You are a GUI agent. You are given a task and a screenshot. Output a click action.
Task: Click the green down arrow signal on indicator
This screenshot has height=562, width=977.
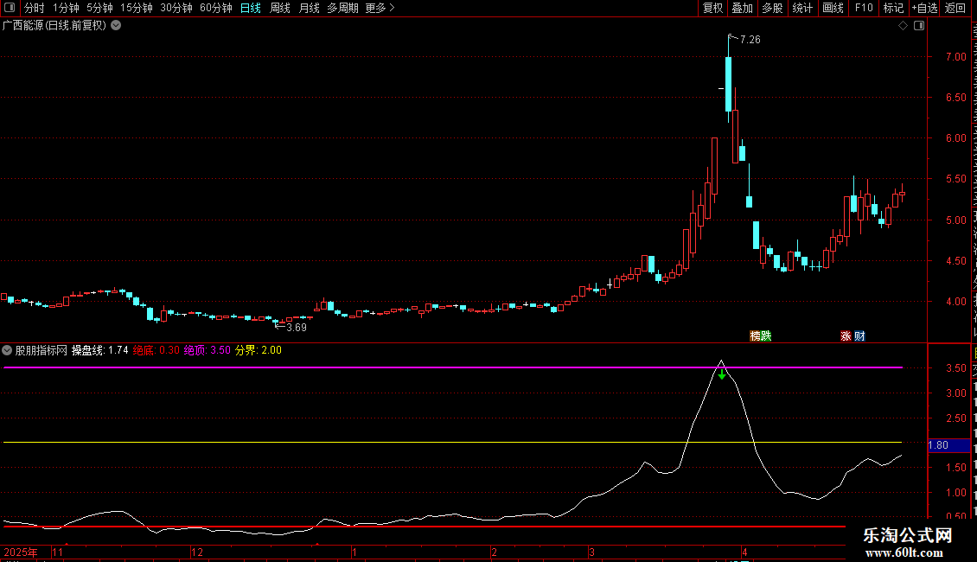tap(722, 374)
